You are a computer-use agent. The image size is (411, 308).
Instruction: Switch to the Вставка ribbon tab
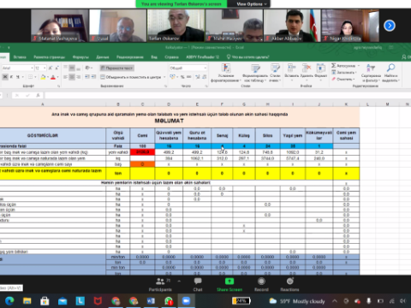coord(20,57)
